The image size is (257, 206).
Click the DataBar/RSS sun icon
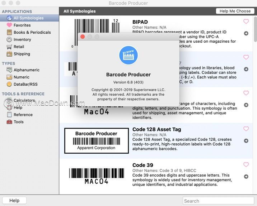(x=9, y=84)
